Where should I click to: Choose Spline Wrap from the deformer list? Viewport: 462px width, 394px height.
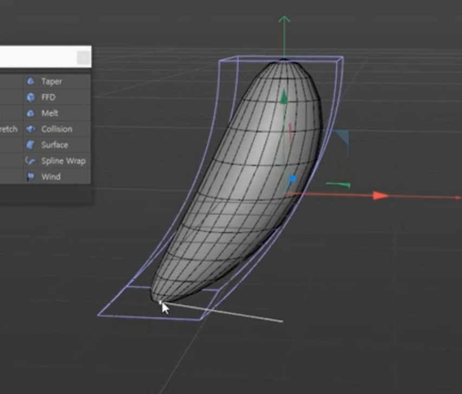pos(63,161)
